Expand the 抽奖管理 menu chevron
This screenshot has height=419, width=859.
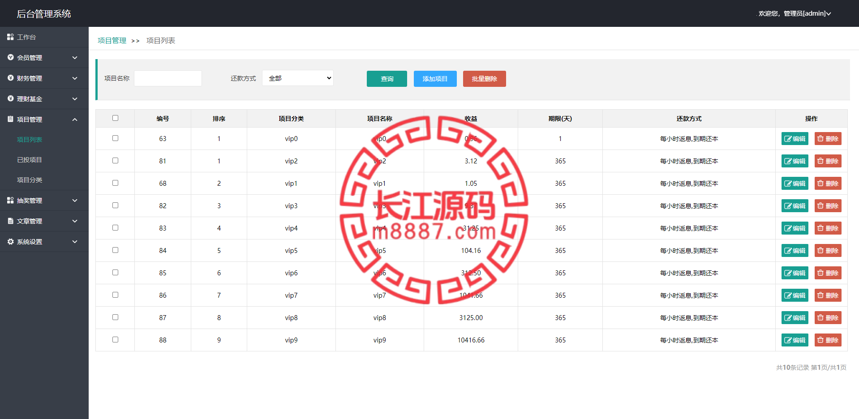(x=75, y=201)
